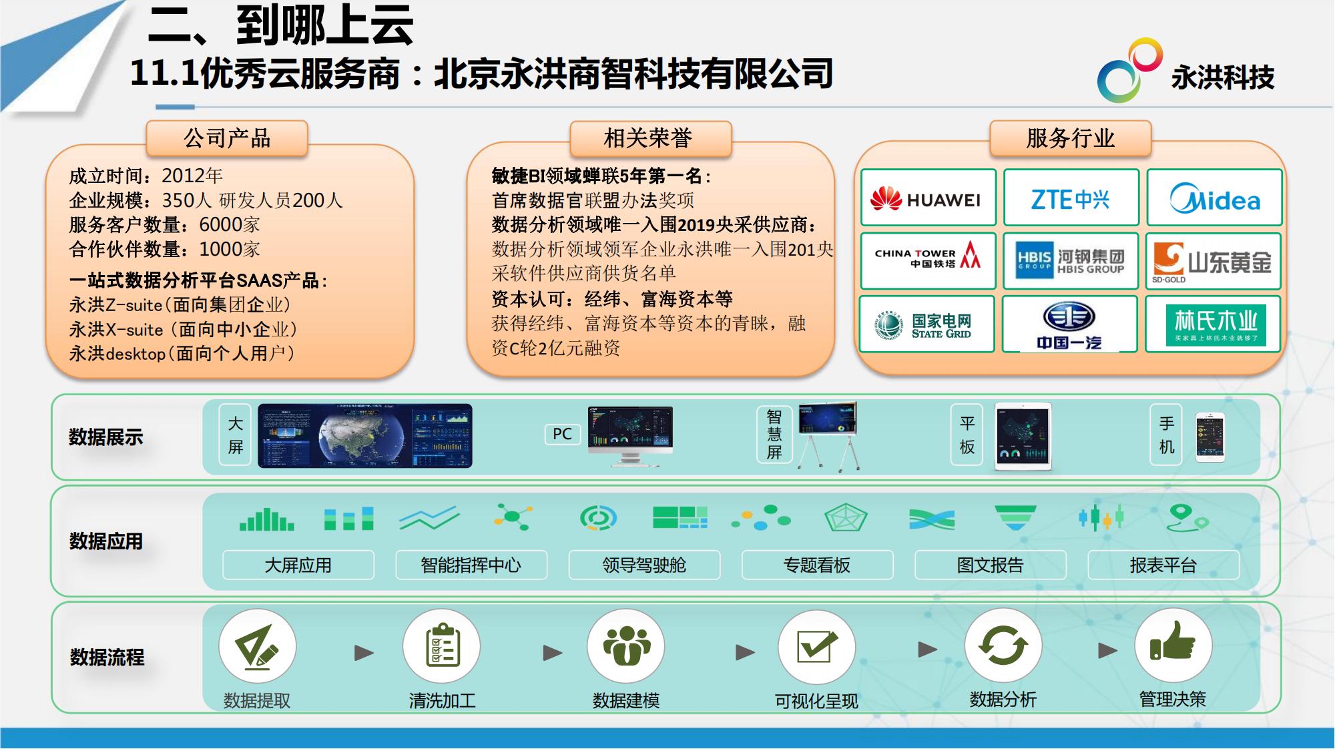Select the 服务行业 header tab
The width and height of the screenshot is (1335, 751).
tap(1071, 138)
